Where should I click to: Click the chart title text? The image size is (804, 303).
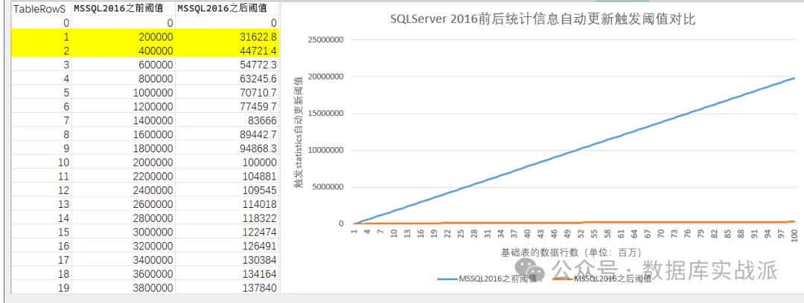(x=543, y=20)
